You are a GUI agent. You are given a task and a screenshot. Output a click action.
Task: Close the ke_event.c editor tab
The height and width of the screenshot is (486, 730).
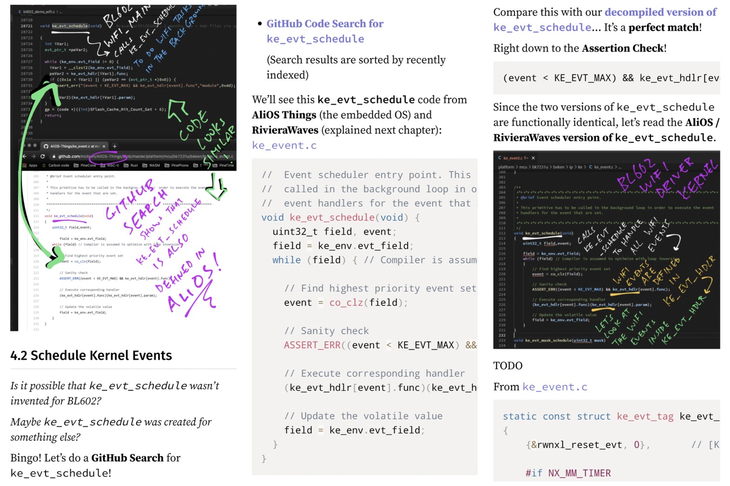point(533,158)
